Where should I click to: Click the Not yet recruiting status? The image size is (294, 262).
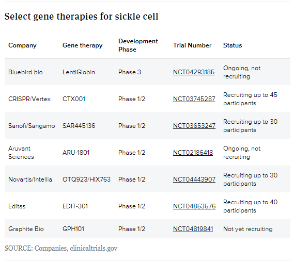[247, 228]
